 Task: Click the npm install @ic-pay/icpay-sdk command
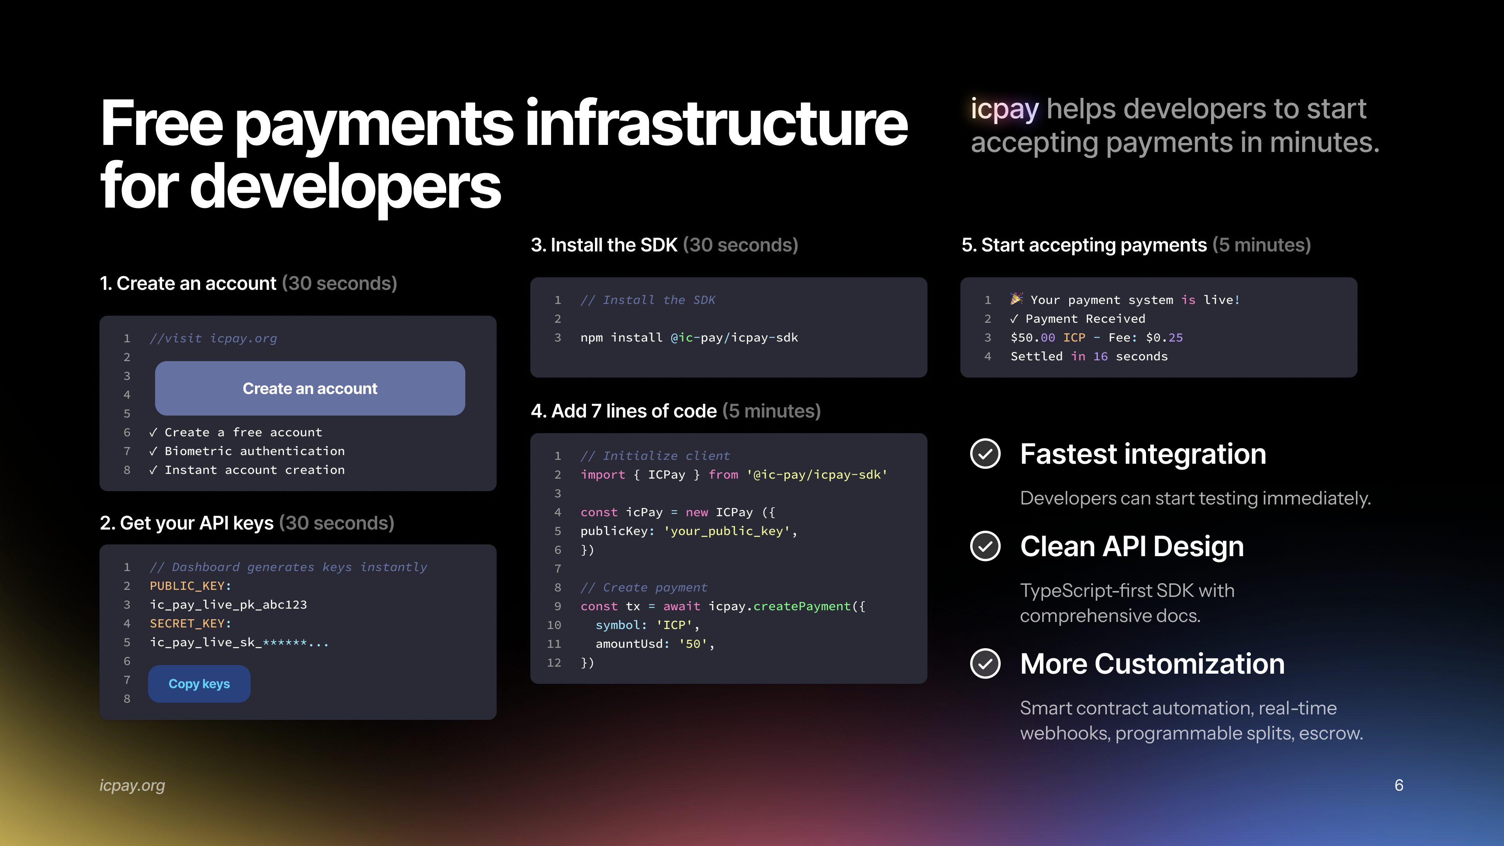point(689,338)
